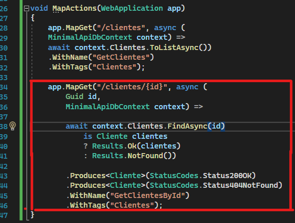Select Status404NotFound status code

(x=240, y=185)
